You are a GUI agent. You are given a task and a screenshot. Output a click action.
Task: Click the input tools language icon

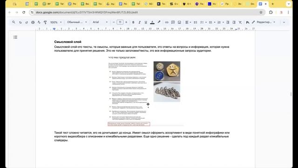pos(247,22)
